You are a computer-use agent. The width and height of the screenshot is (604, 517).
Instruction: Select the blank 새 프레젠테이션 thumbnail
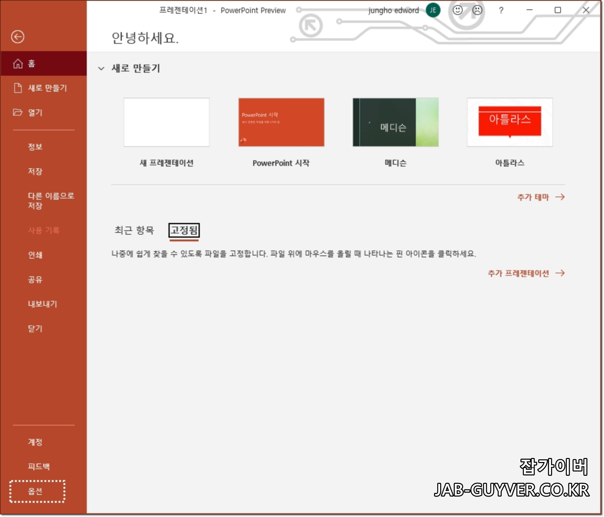tap(166, 122)
